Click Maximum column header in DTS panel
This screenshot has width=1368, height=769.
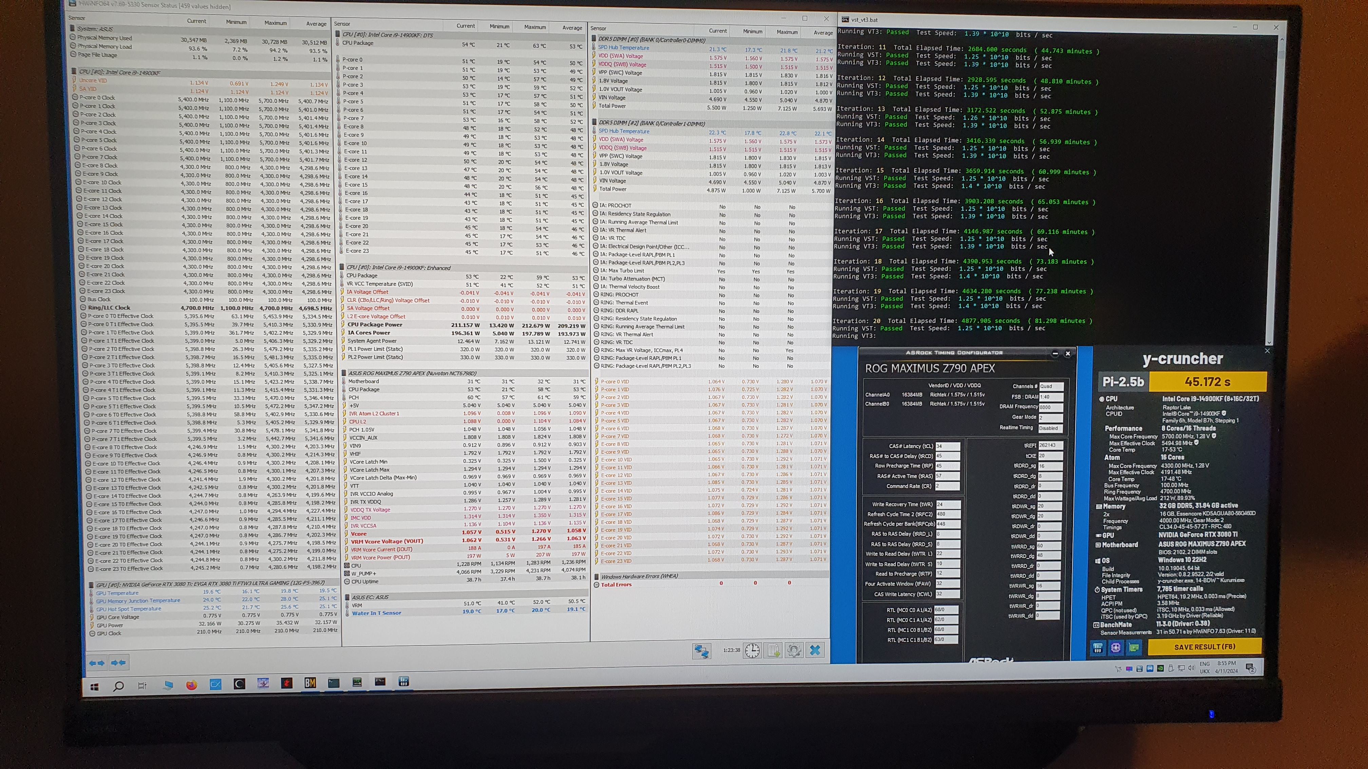(x=535, y=27)
